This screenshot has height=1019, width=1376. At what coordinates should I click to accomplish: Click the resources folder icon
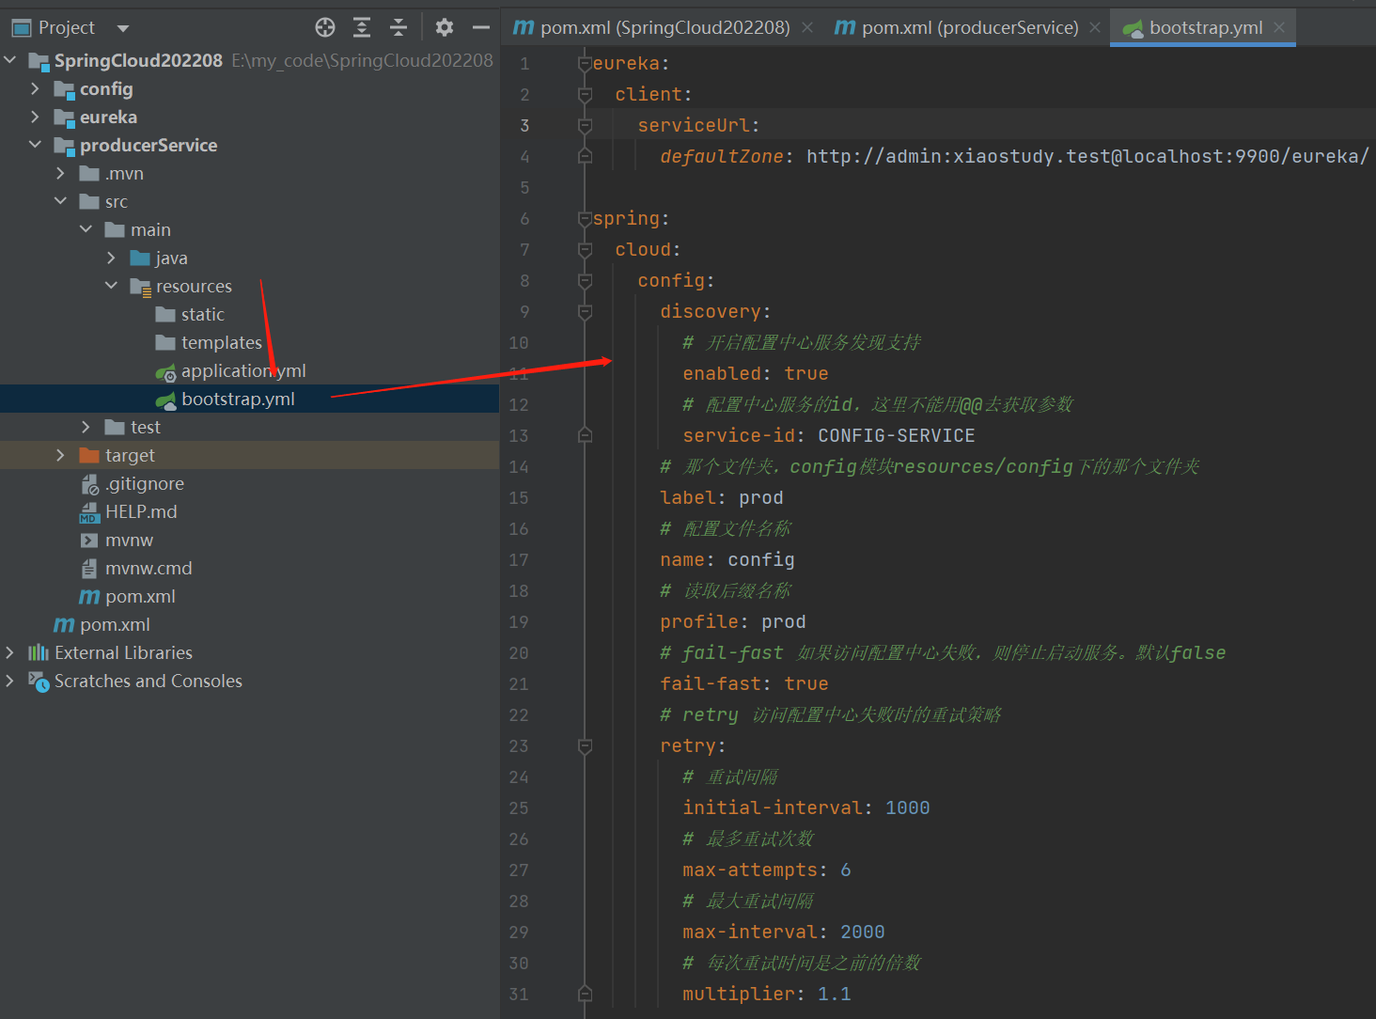click(140, 287)
